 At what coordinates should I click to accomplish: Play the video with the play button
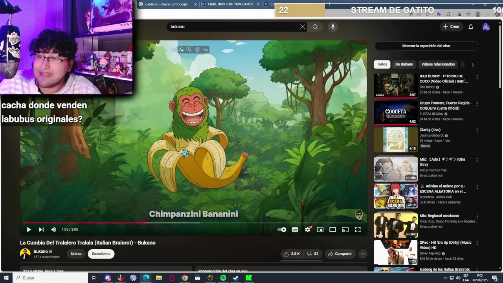pos(29,230)
